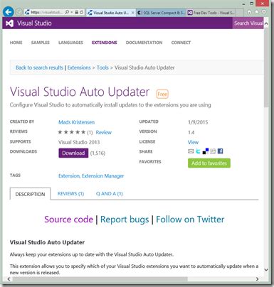Image resolution: width=274 pixels, height=287 pixels.
Task: Close the Visual Studio Auto Updater browser tab
Action: coord(132,13)
